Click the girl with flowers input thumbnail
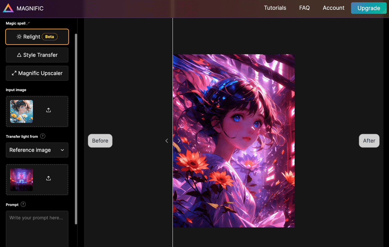The width and height of the screenshot is (389, 247). (x=21, y=111)
